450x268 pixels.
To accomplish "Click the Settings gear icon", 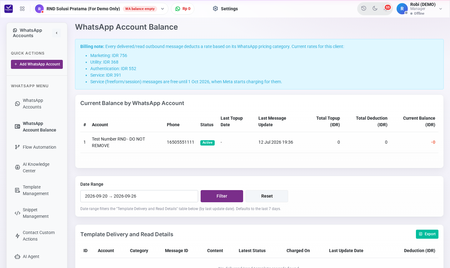I will click(215, 9).
